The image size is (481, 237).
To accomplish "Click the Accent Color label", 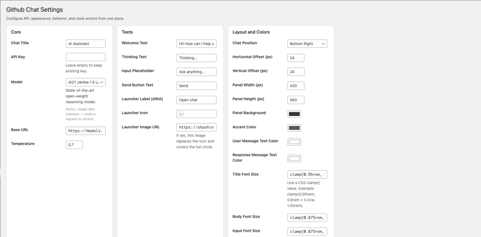I will (244, 127).
